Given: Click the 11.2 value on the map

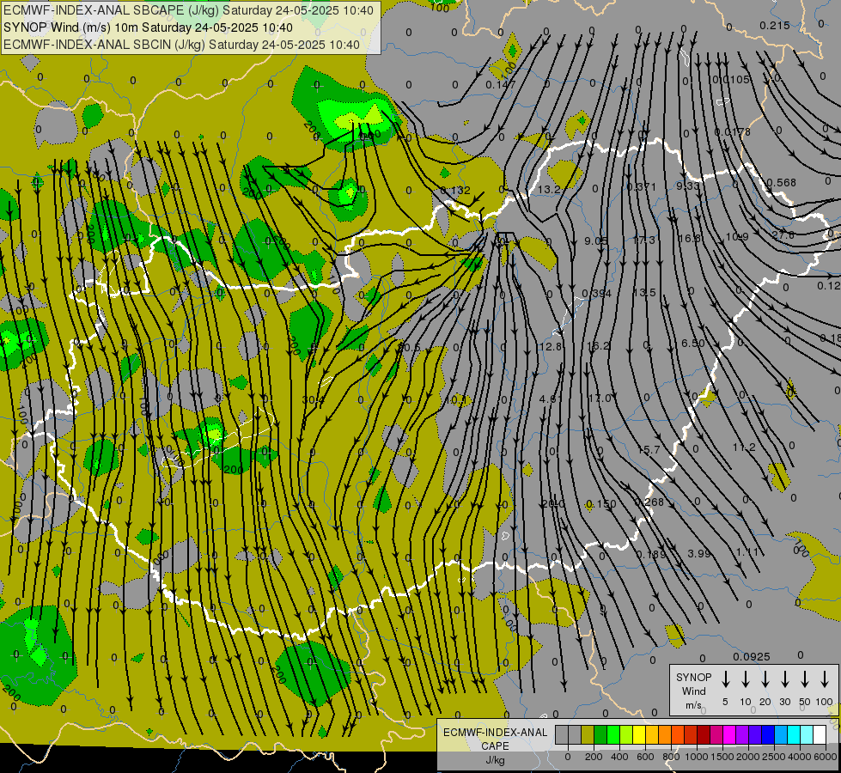Looking at the screenshot, I should click(745, 447).
